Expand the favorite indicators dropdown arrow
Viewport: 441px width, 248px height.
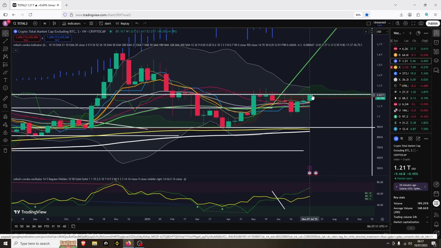[x=84, y=23]
